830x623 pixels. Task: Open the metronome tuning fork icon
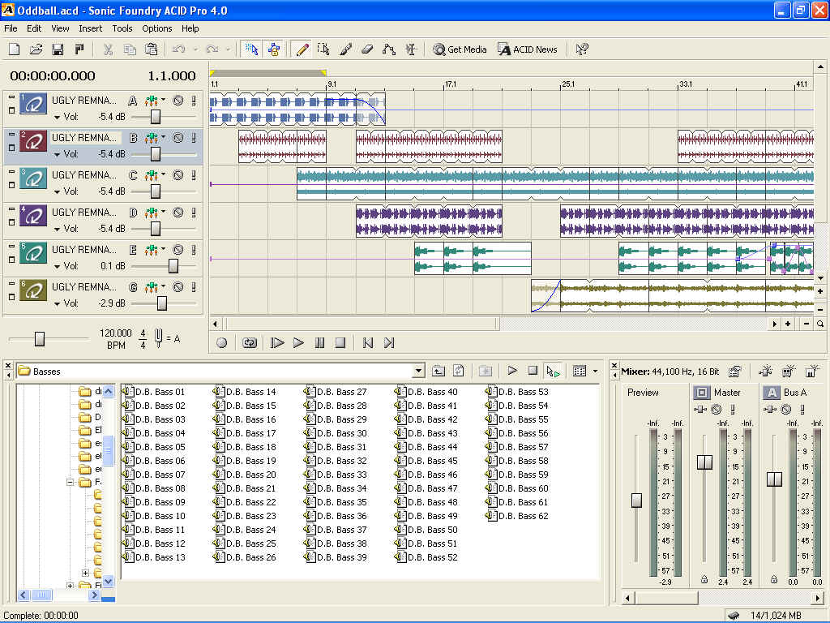click(x=159, y=338)
